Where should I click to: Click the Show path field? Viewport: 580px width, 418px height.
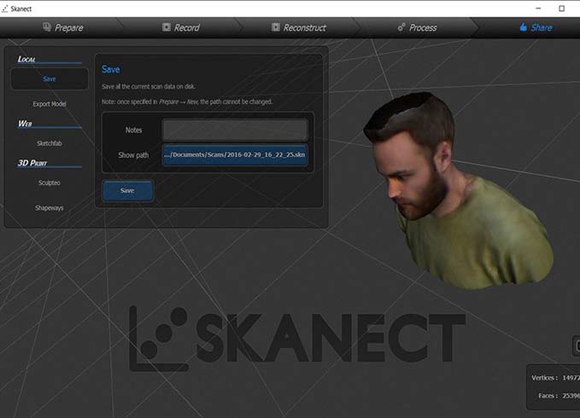pyautogui.click(x=235, y=154)
